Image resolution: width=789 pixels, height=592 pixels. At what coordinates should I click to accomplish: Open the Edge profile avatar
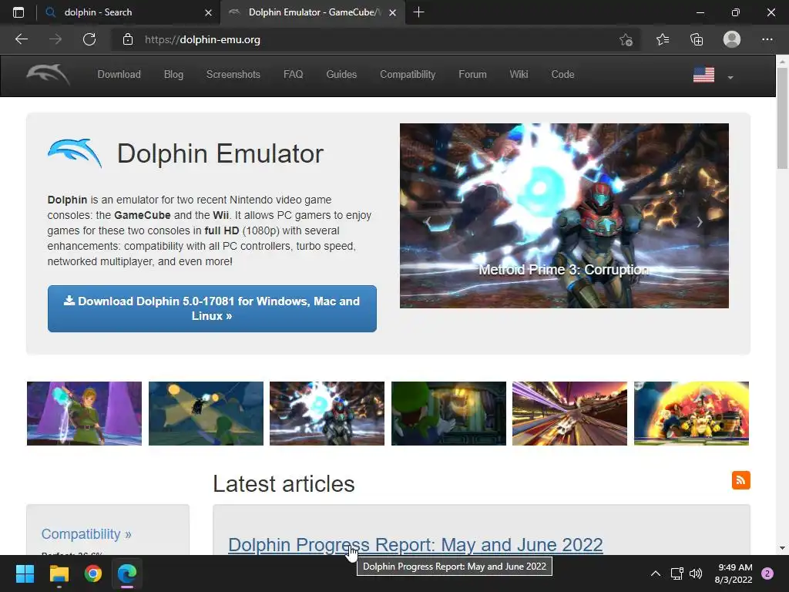pyautogui.click(x=732, y=39)
